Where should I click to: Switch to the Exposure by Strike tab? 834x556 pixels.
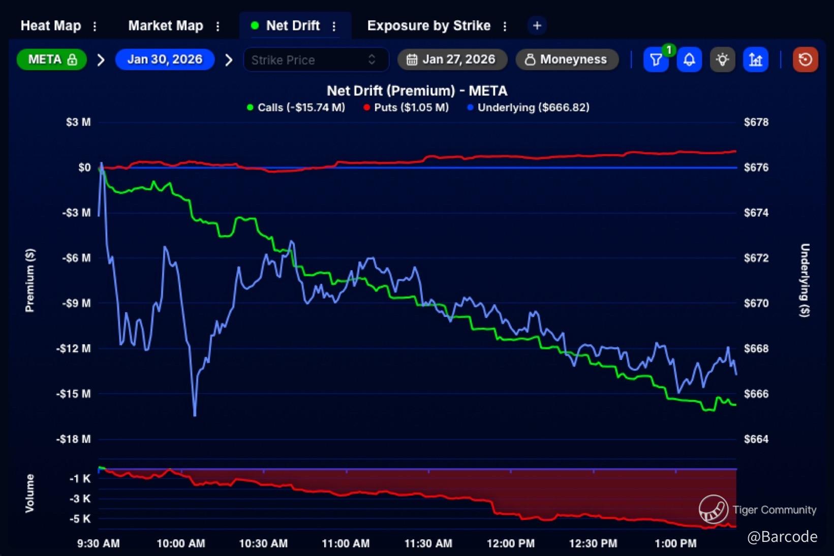click(x=428, y=25)
